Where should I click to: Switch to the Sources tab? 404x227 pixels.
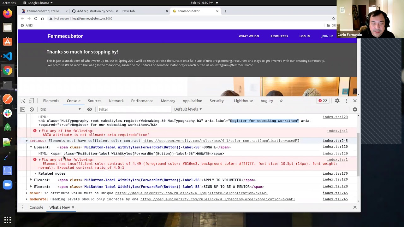(x=95, y=101)
